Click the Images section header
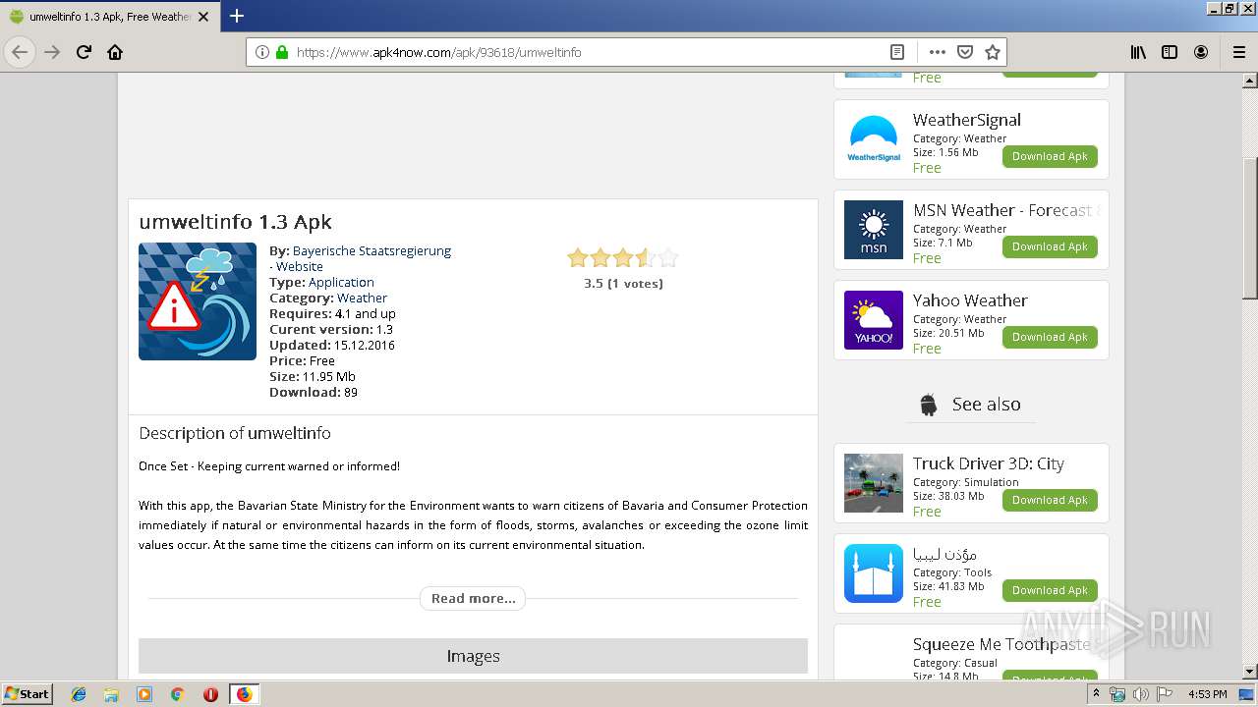Image resolution: width=1258 pixels, height=707 pixels. (473, 656)
